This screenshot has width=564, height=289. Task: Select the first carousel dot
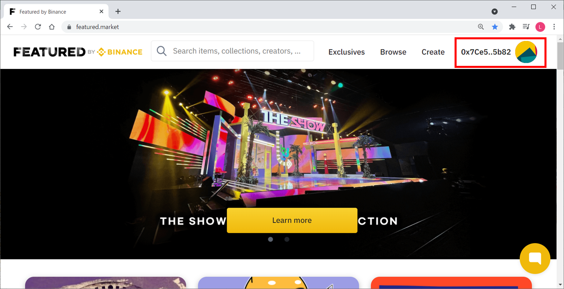click(x=270, y=239)
